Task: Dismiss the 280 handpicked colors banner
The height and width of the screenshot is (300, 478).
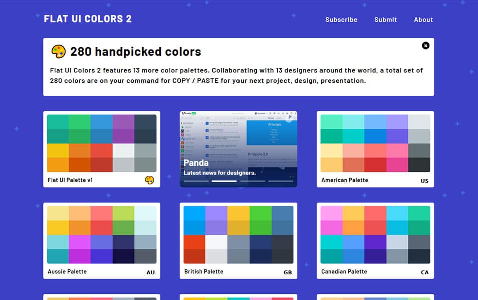Action: 425,45
